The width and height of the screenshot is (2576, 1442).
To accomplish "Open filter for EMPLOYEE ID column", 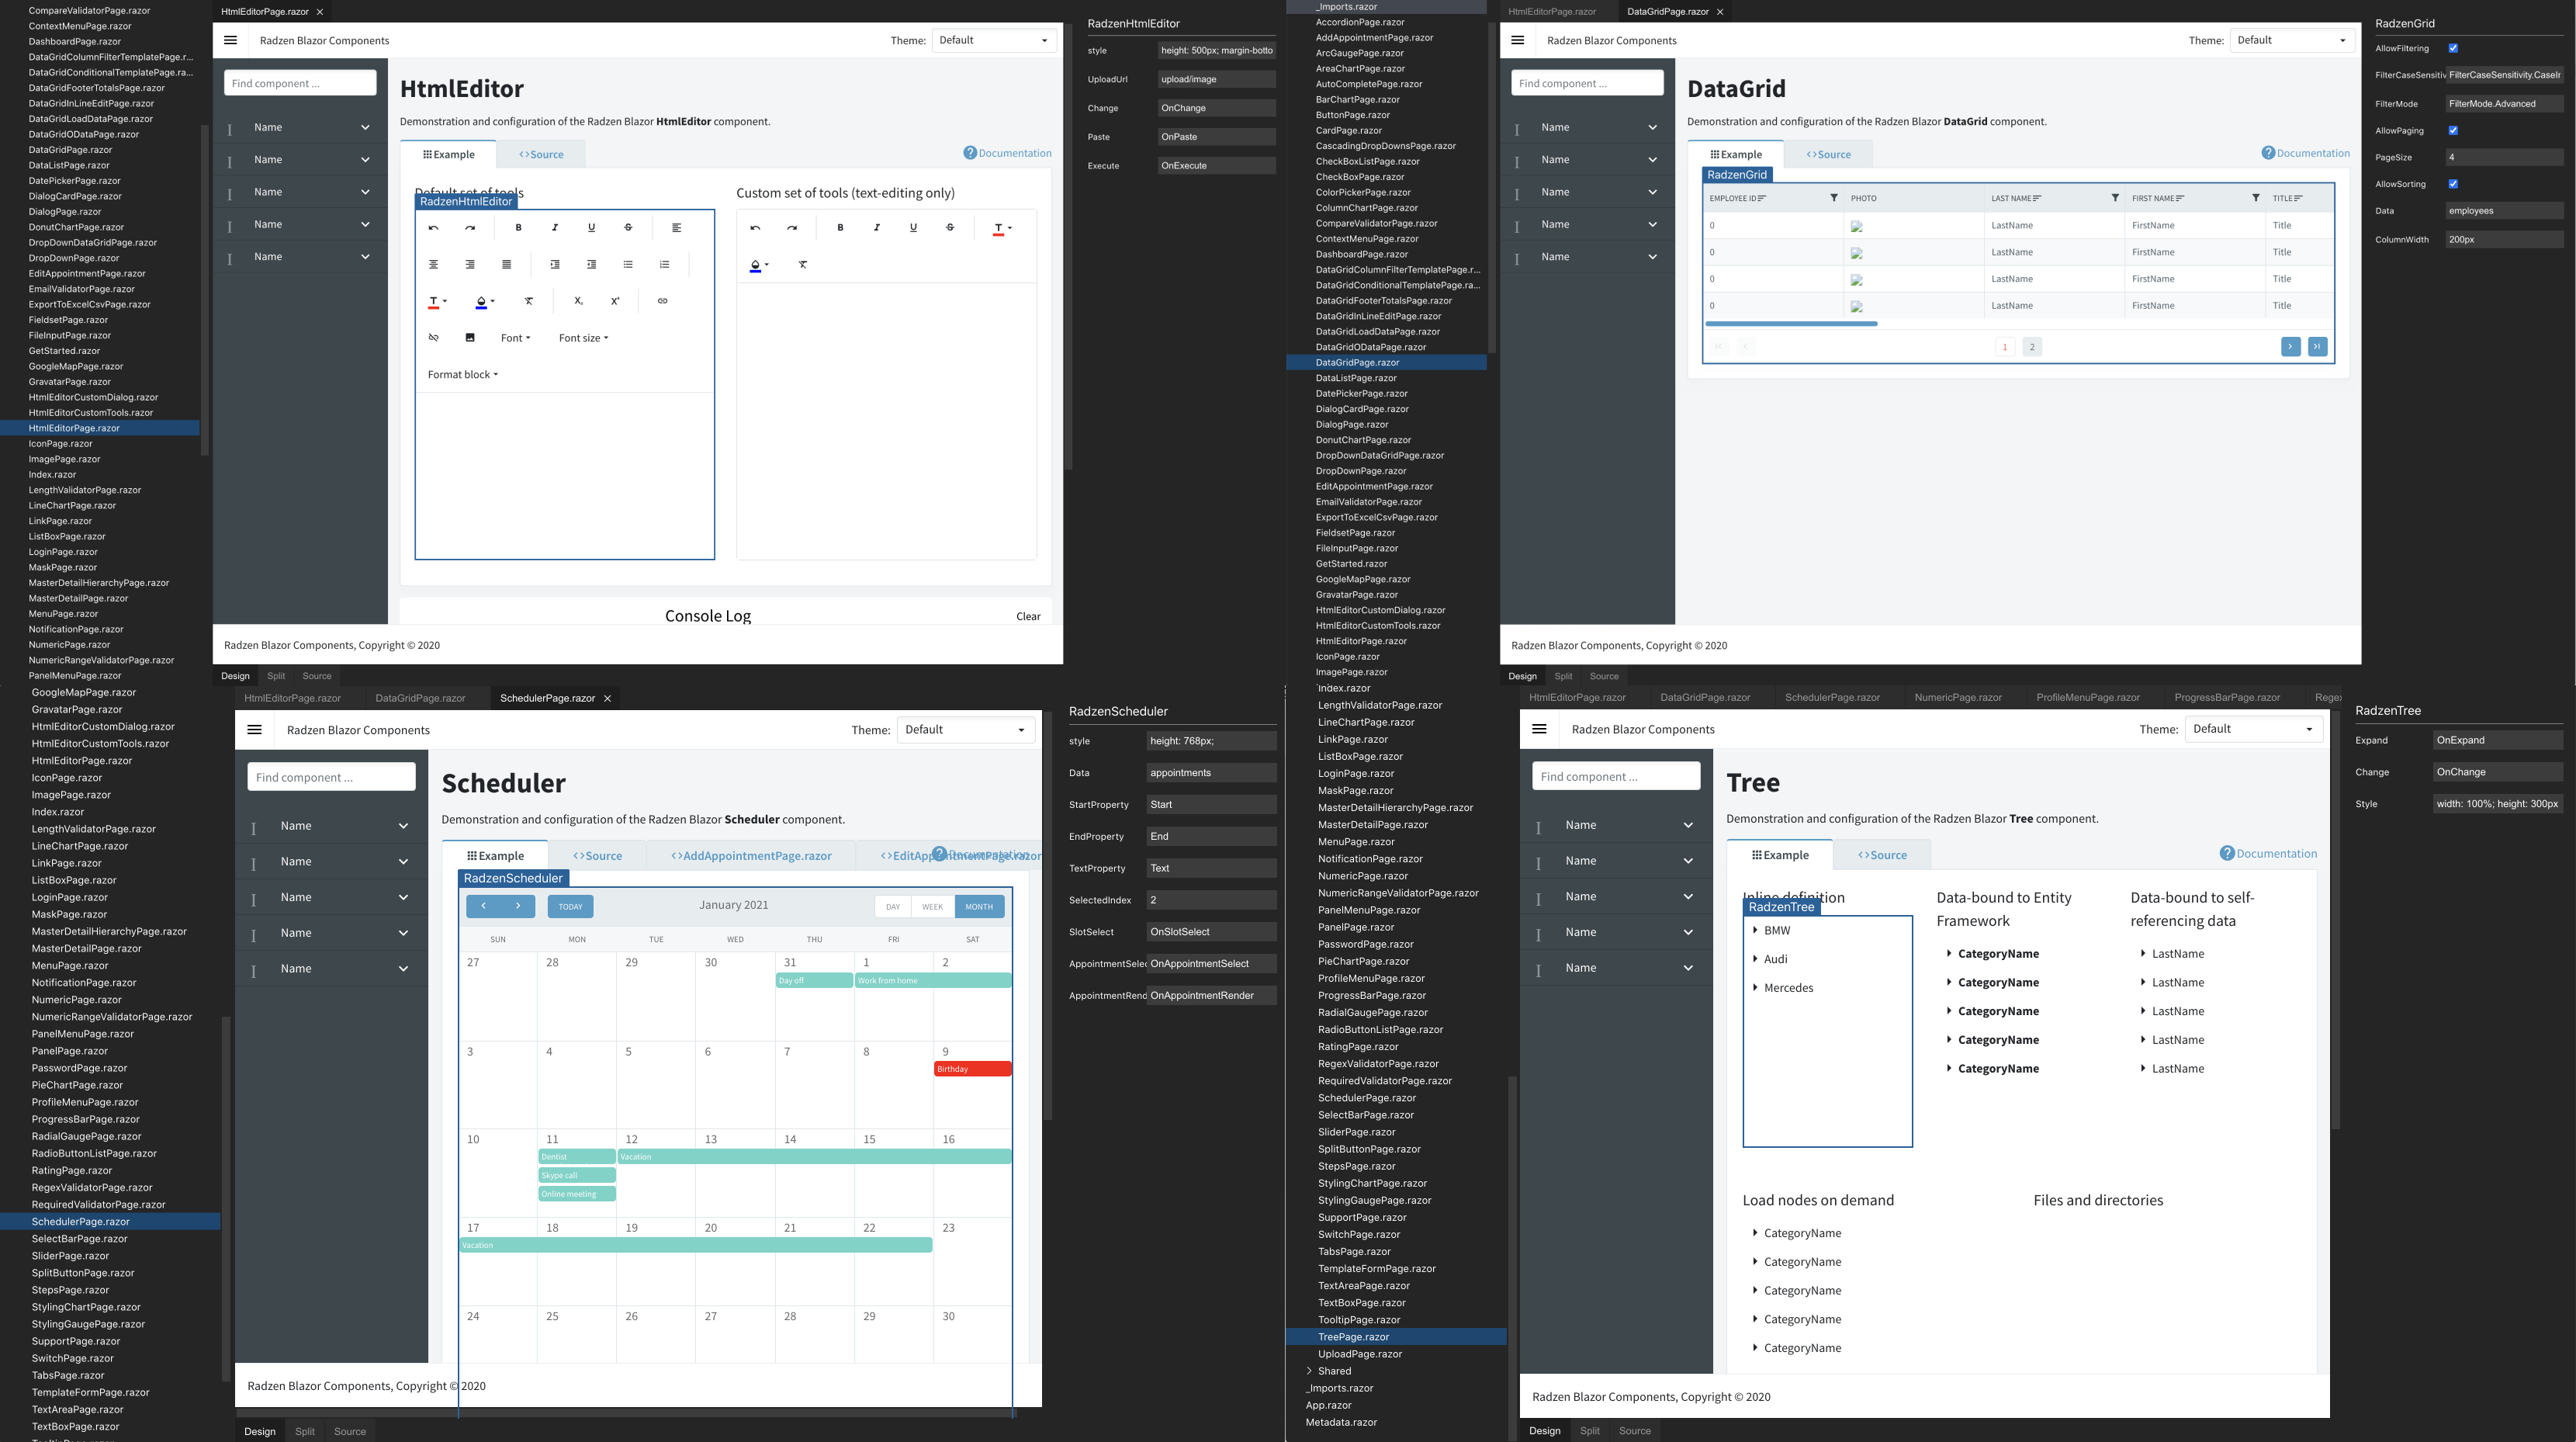I will 1833,198.
